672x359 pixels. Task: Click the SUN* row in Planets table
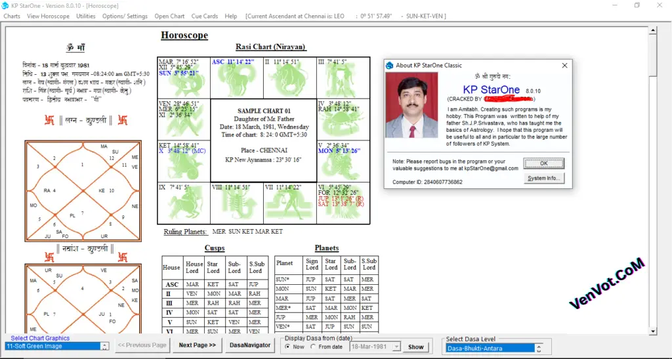point(327,280)
